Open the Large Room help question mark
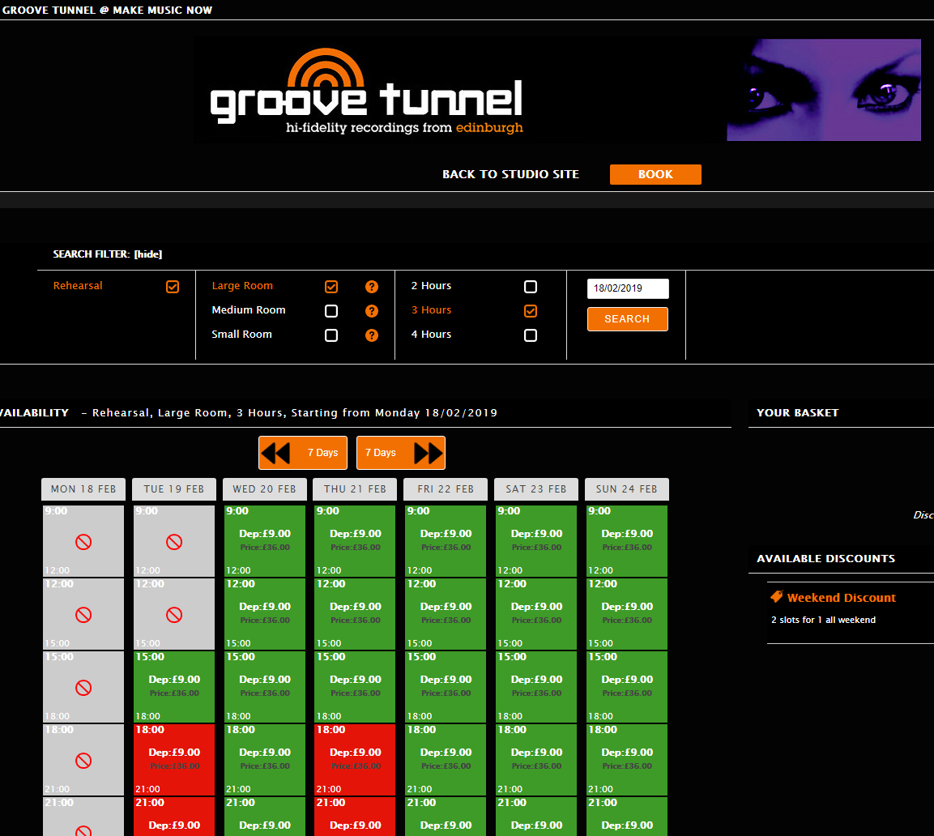Viewport: 934px width, 836px height. (371, 286)
